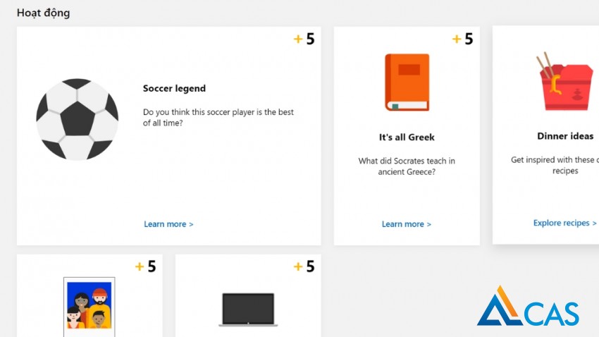Click the +5 points badge on It's all Greek
Viewport: 599px width, 337px height.
tap(462, 39)
